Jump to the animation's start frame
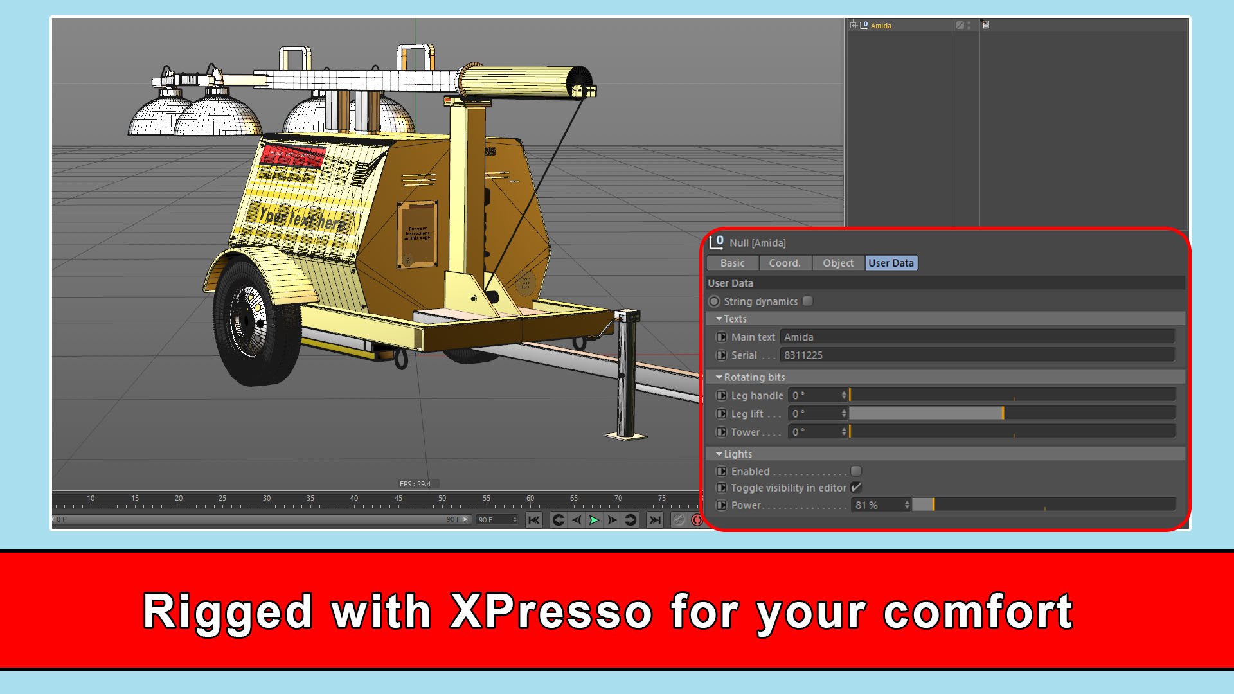The height and width of the screenshot is (694, 1234). click(533, 520)
